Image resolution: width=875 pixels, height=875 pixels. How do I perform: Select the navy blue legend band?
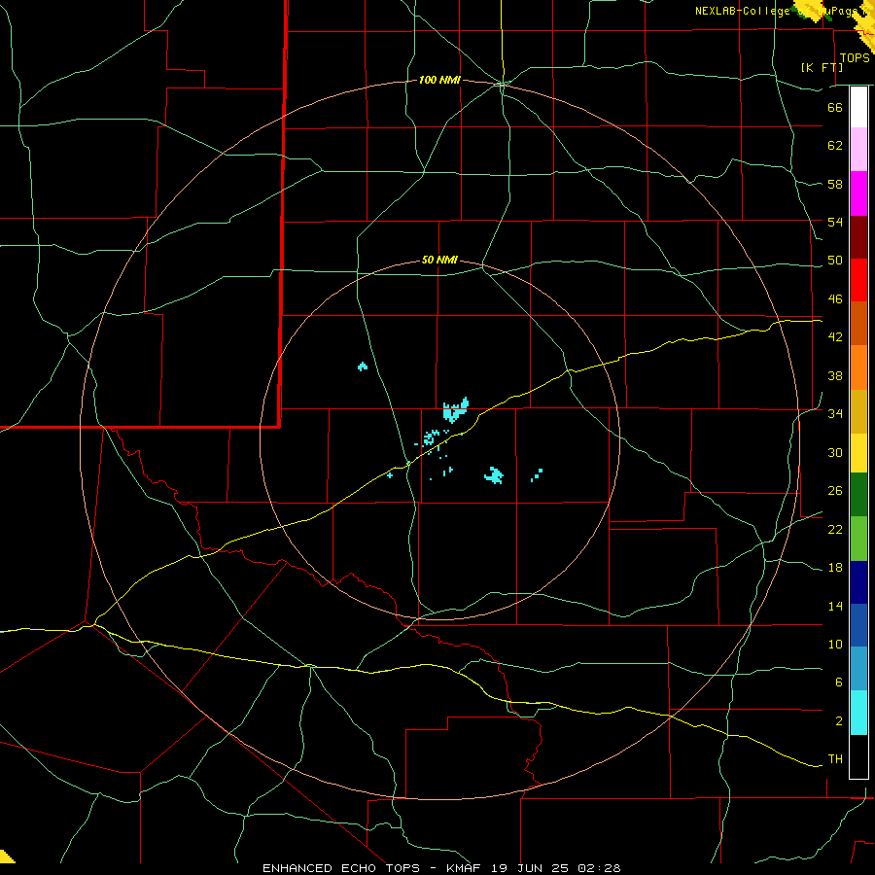858,582
